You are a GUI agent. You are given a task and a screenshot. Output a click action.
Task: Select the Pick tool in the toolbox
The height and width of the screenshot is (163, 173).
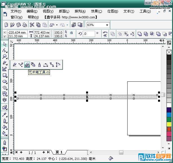click(5, 44)
